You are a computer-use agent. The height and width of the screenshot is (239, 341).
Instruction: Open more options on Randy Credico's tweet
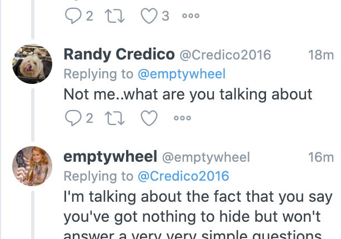tap(182, 118)
